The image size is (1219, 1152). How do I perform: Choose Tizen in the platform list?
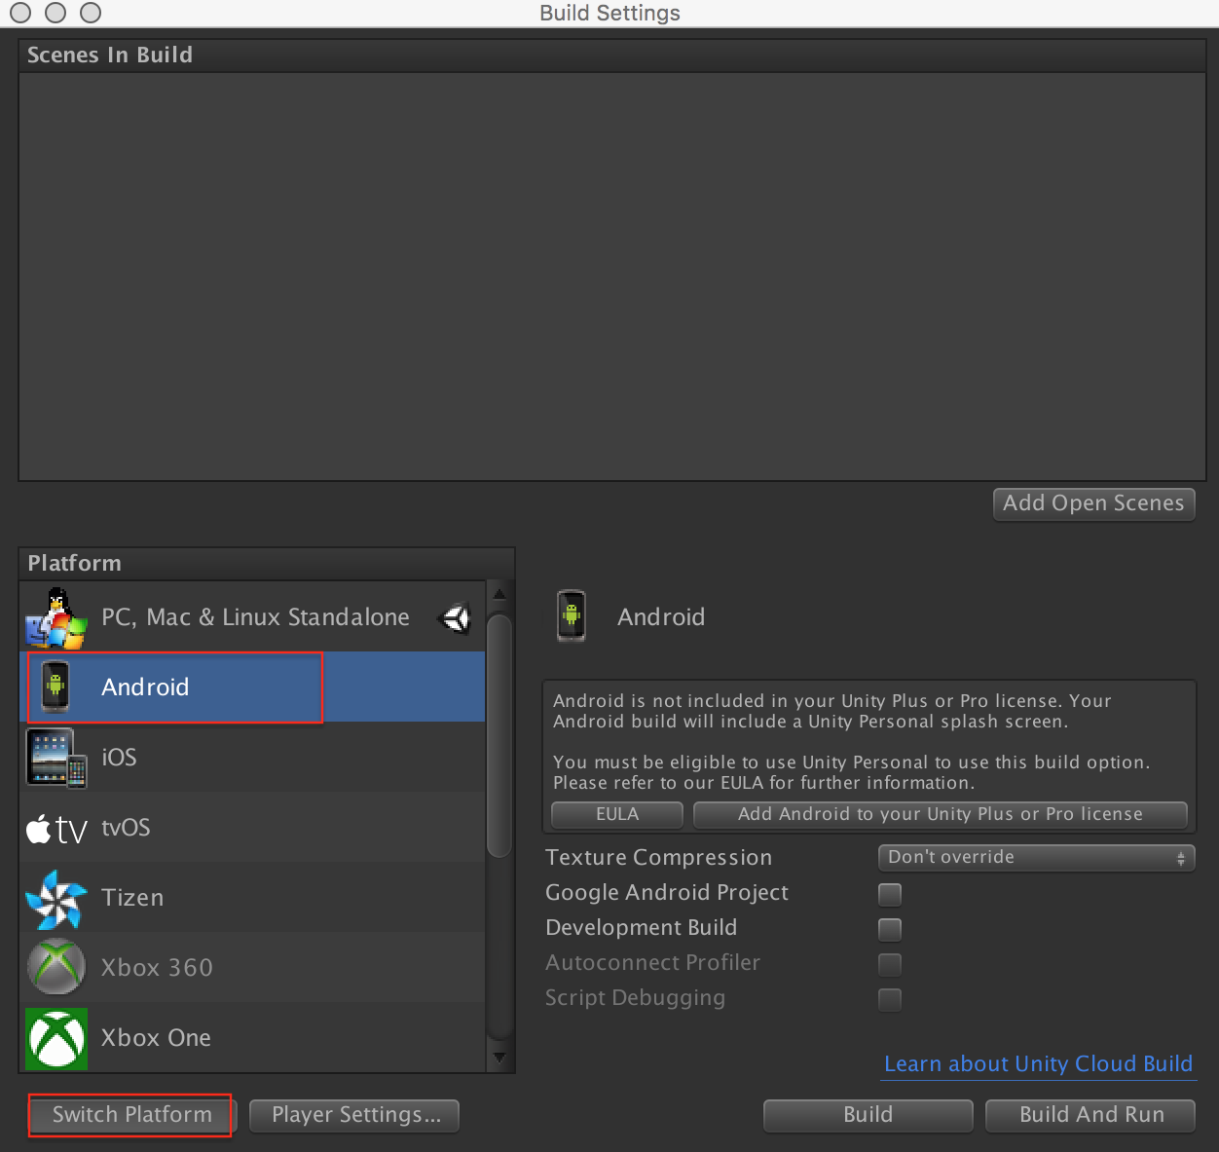tap(252, 897)
